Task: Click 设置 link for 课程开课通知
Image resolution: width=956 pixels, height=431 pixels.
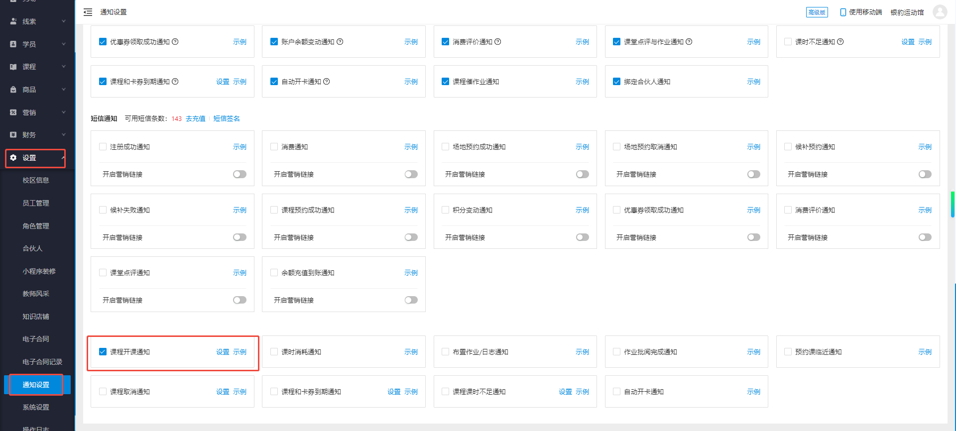Action: click(223, 352)
